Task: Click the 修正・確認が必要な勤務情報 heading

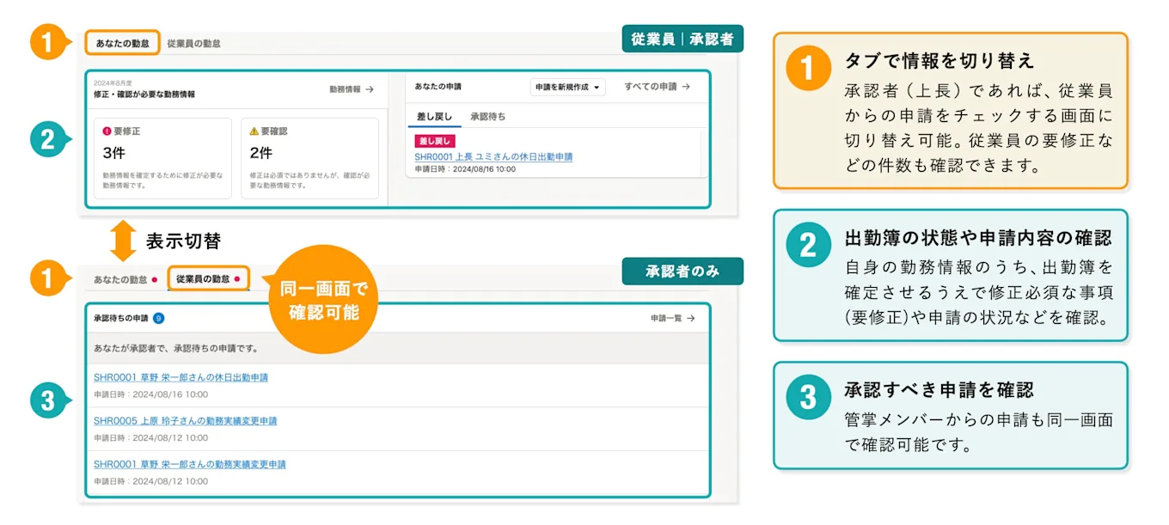Action: 144,95
